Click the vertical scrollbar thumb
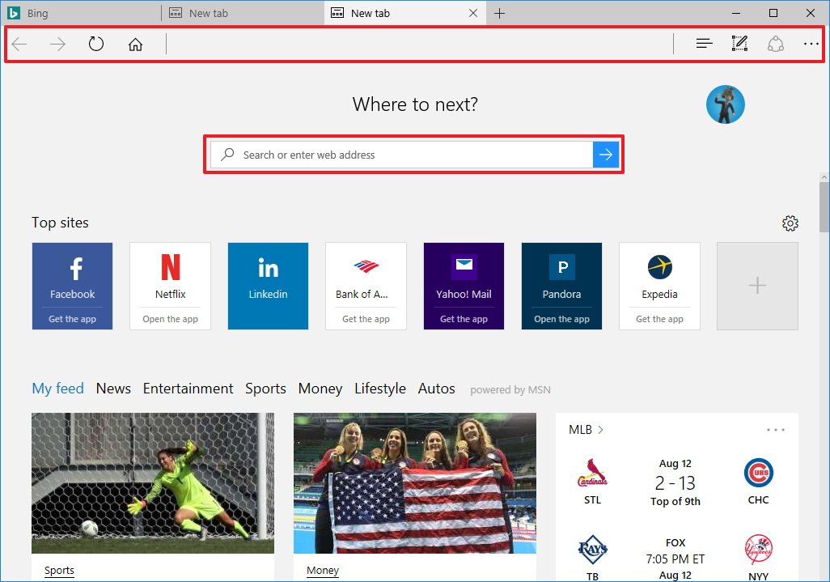Image resolution: width=830 pixels, height=582 pixels. pyautogui.click(x=824, y=207)
